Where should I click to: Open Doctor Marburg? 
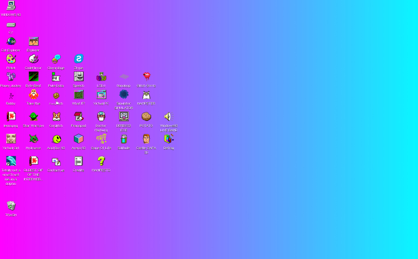(101, 117)
